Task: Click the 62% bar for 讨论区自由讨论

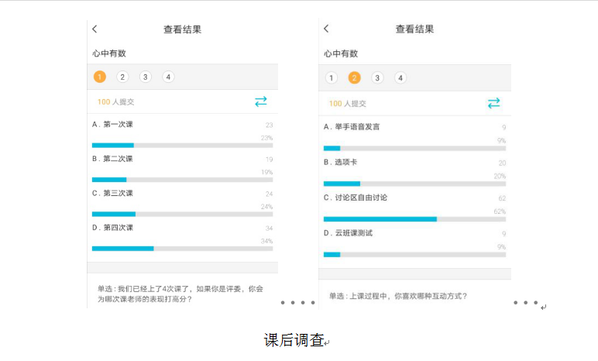Action: click(414, 219)
